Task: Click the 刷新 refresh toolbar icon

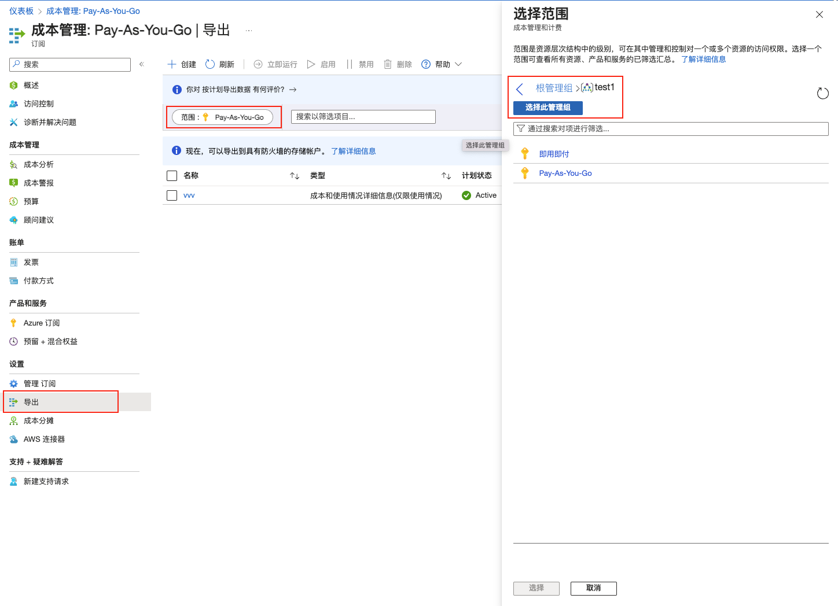Action: (x=210, y=64)
